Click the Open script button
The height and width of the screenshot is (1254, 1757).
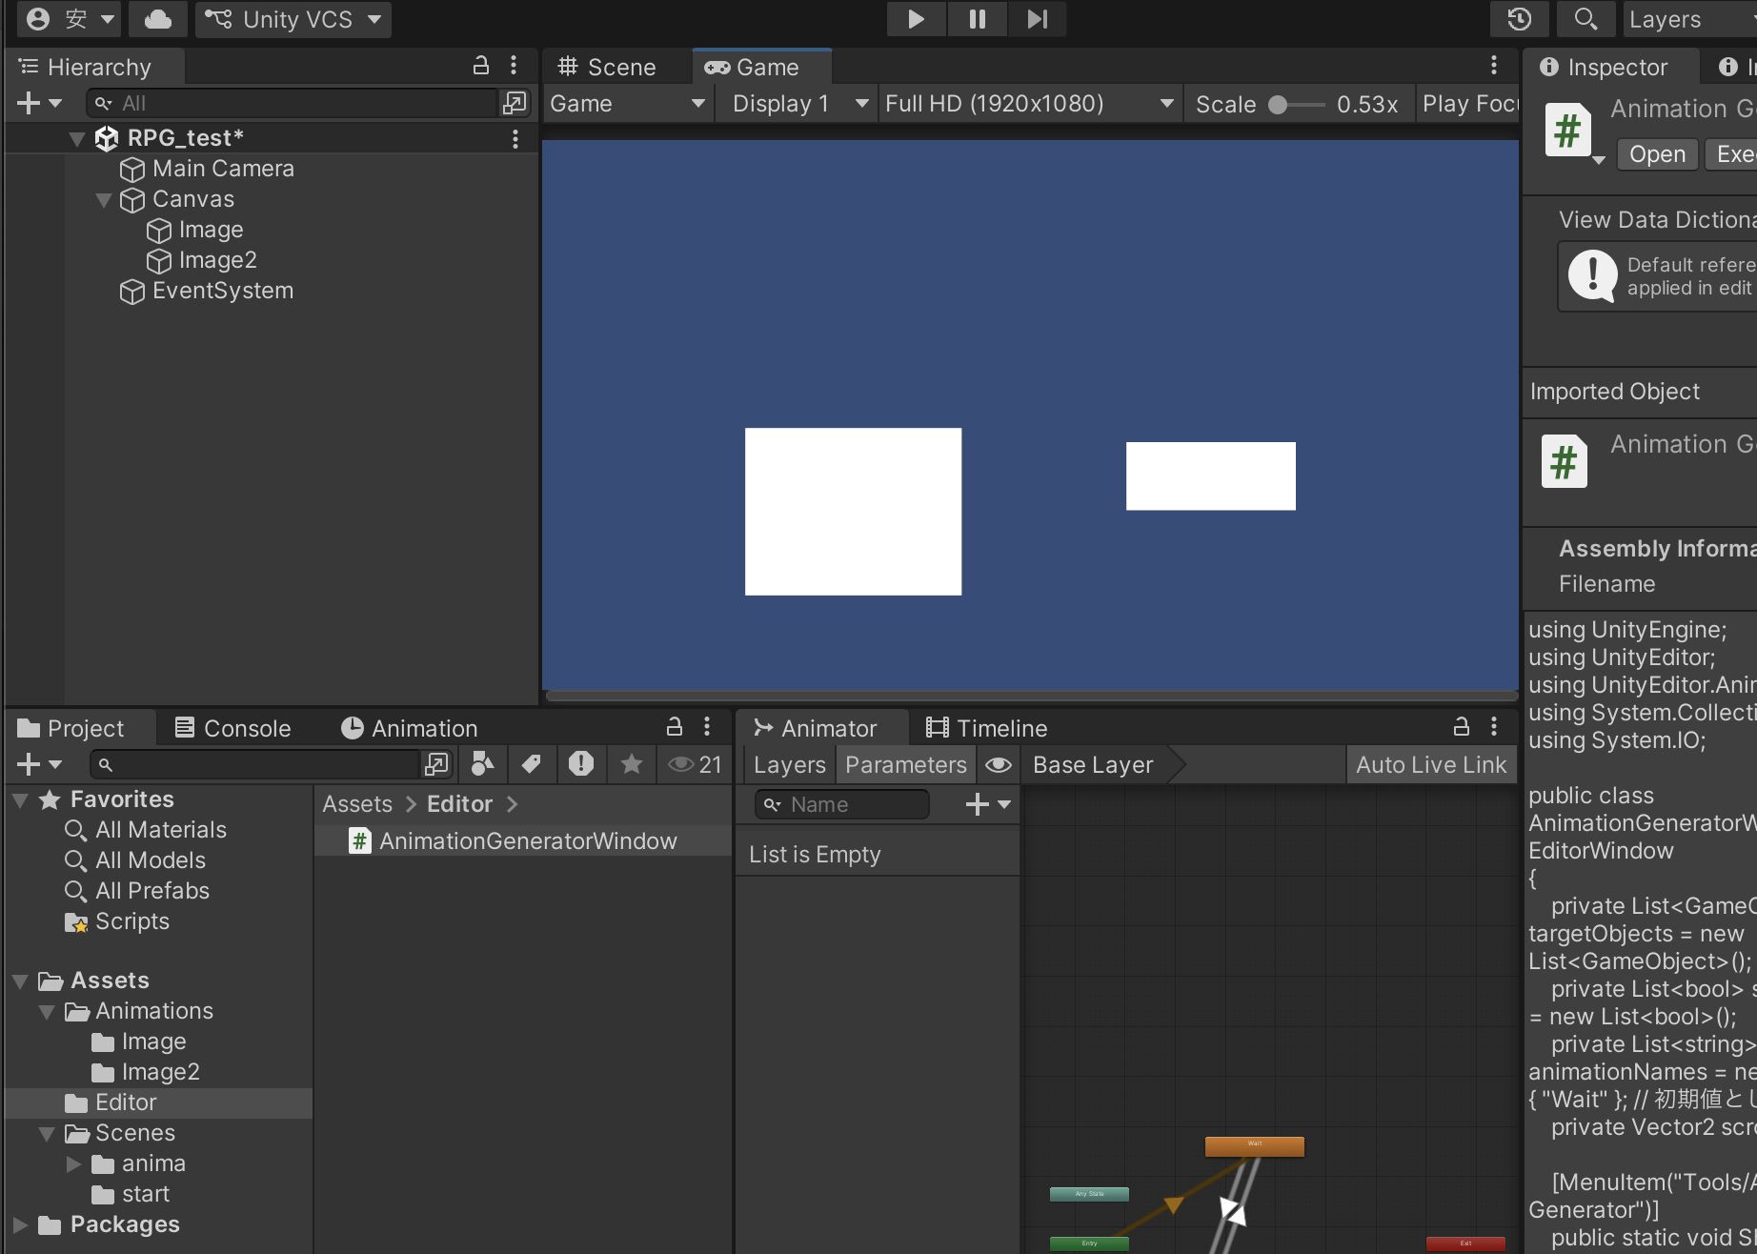pos(1657,154)
